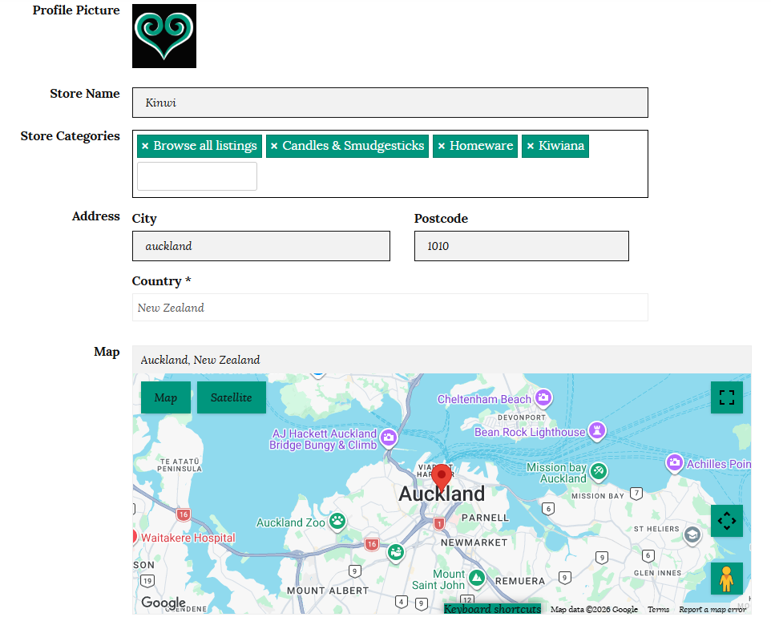Viewport: 771px width, 617px height.
Task: Open Cheltenham Beach map marker
Action: (x=543, y=397)
